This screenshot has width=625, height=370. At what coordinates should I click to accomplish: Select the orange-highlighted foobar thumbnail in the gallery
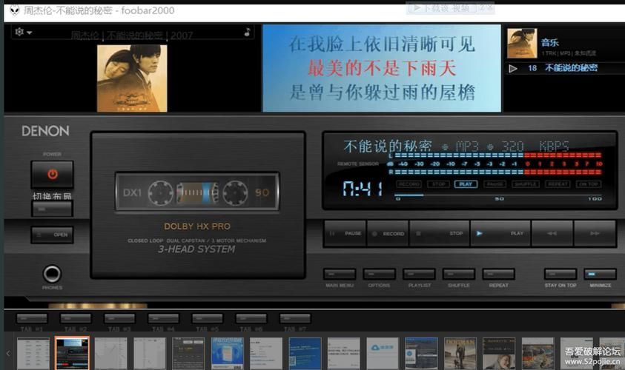point(72,353)
